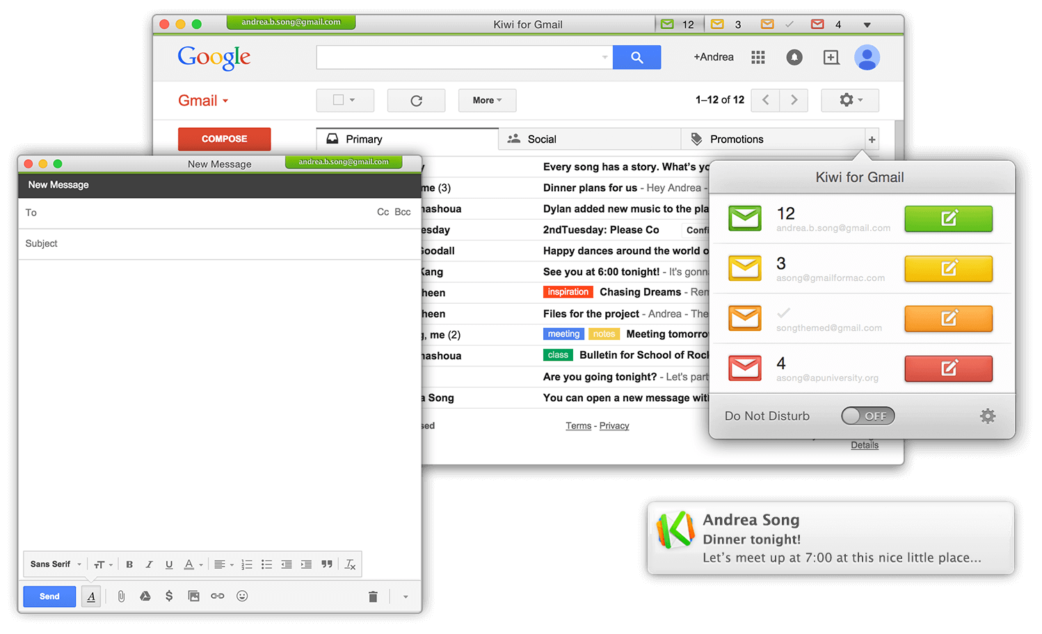Viewport: 1042px width, 634px height.
Task: Attach files paperclip icon
Action: (121, 596)
